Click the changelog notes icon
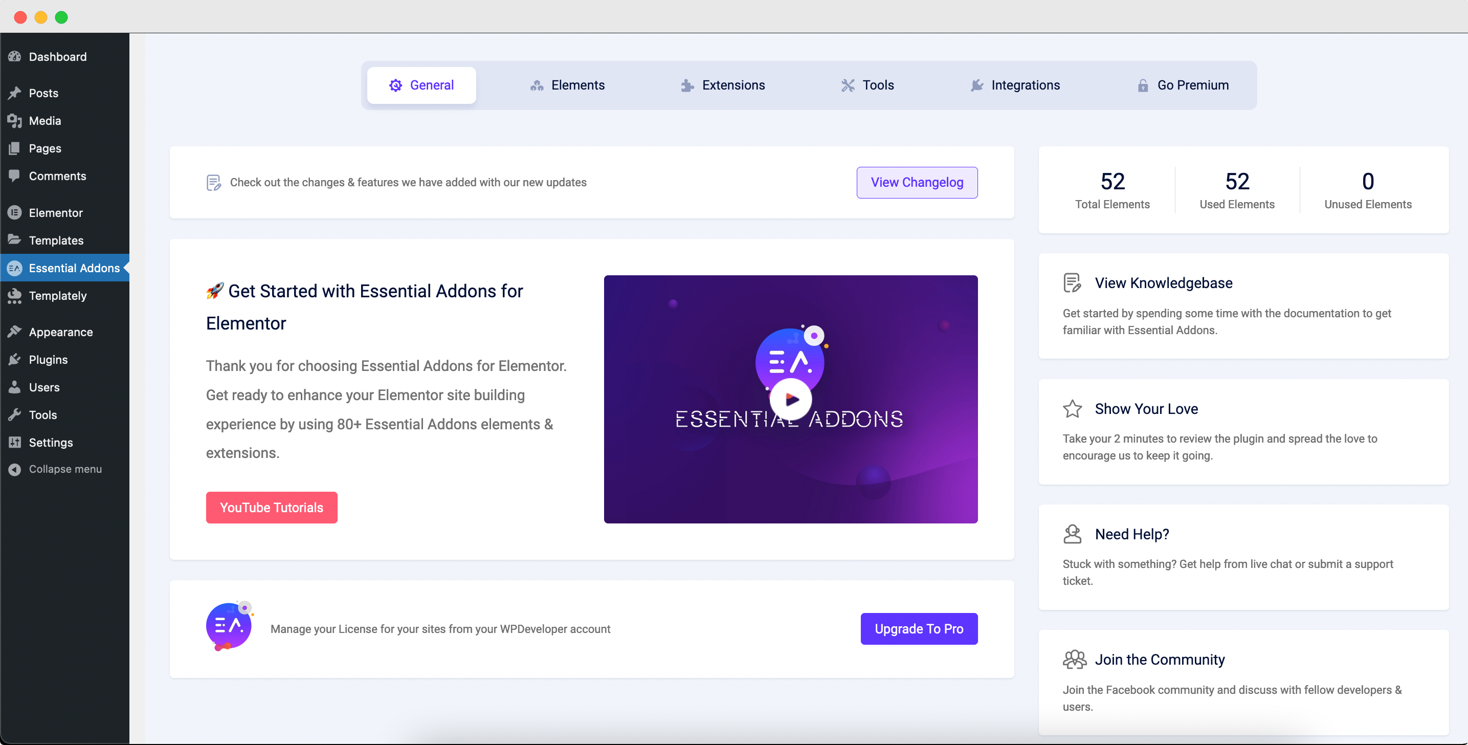Screen dimensions: 1468x745 point(214,182)
